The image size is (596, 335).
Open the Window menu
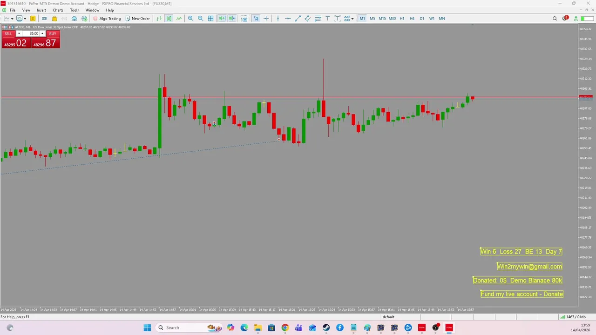(92, 10)
